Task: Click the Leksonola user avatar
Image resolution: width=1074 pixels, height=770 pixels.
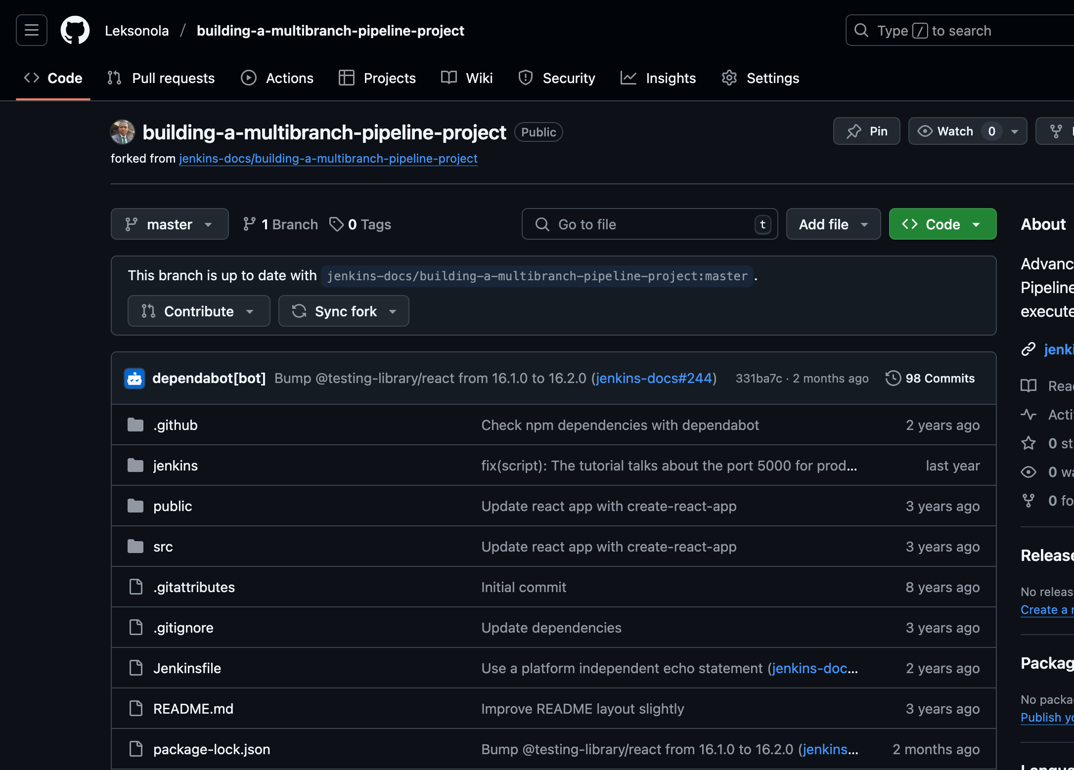Action: pos(122,132)
